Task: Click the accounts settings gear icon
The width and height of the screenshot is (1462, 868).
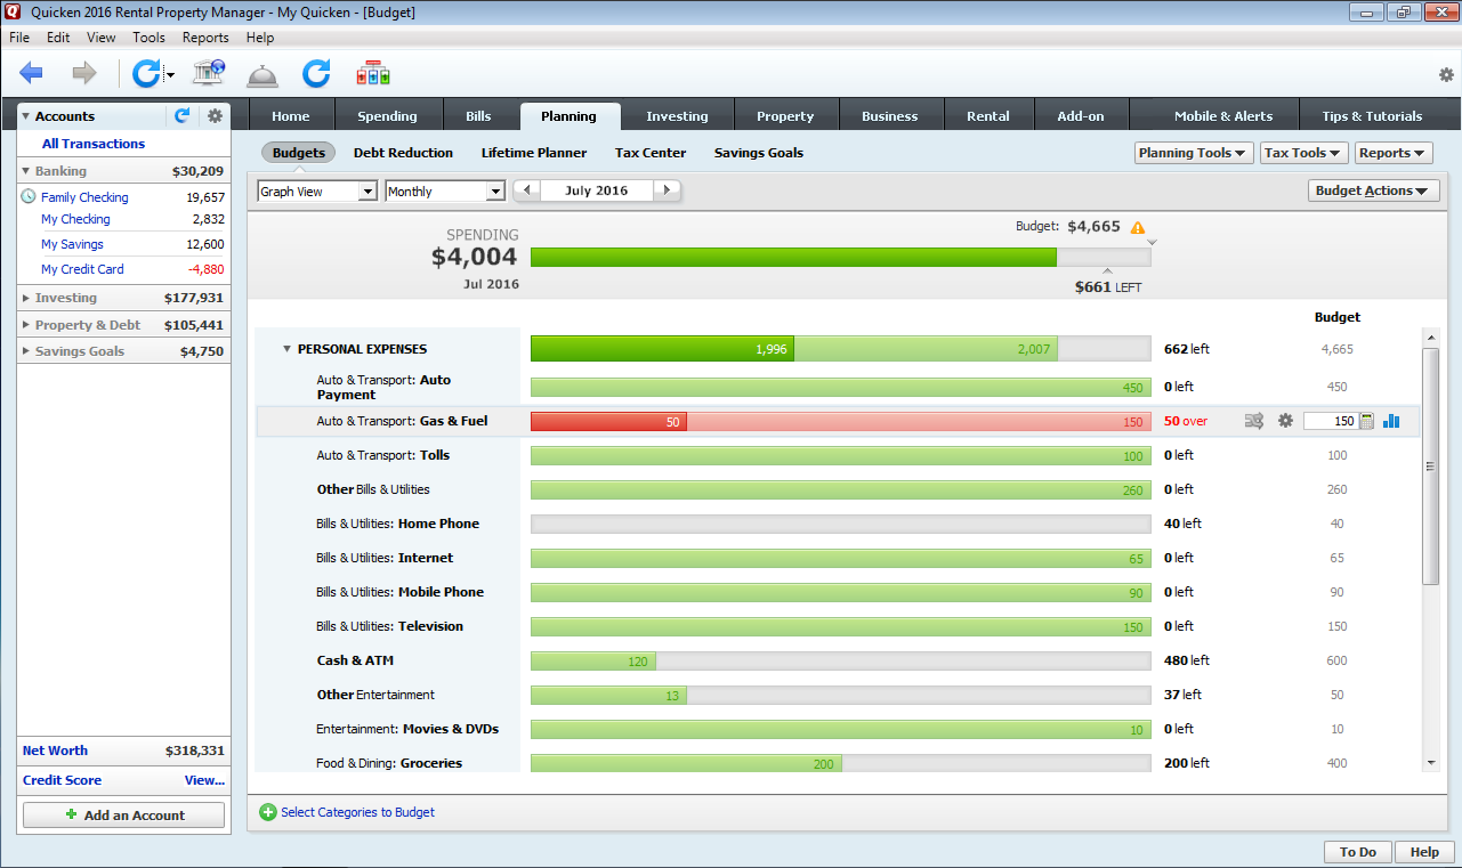Action: [217, 115]
